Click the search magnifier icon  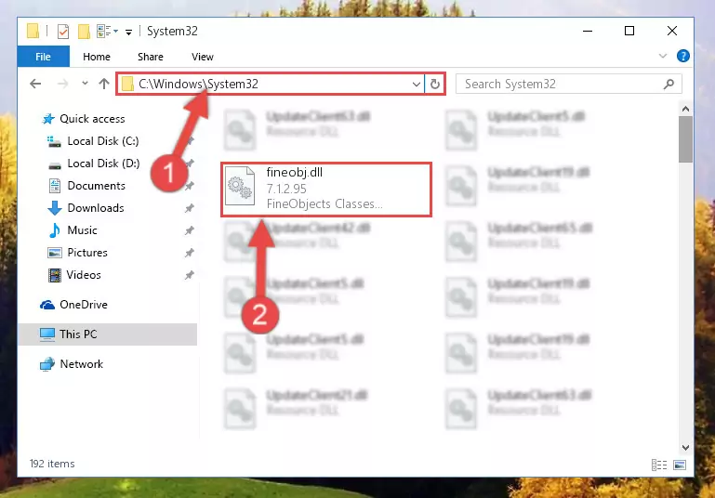669,85
